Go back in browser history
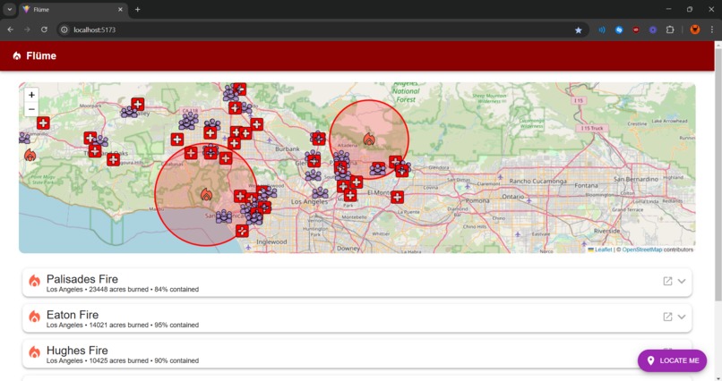Image resolution: width=722 pixels, height=381 pixels. point(10,30)
